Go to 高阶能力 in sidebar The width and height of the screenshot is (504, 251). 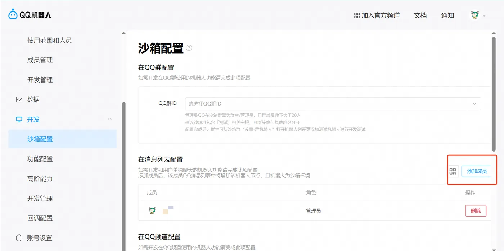click(40, 178)
